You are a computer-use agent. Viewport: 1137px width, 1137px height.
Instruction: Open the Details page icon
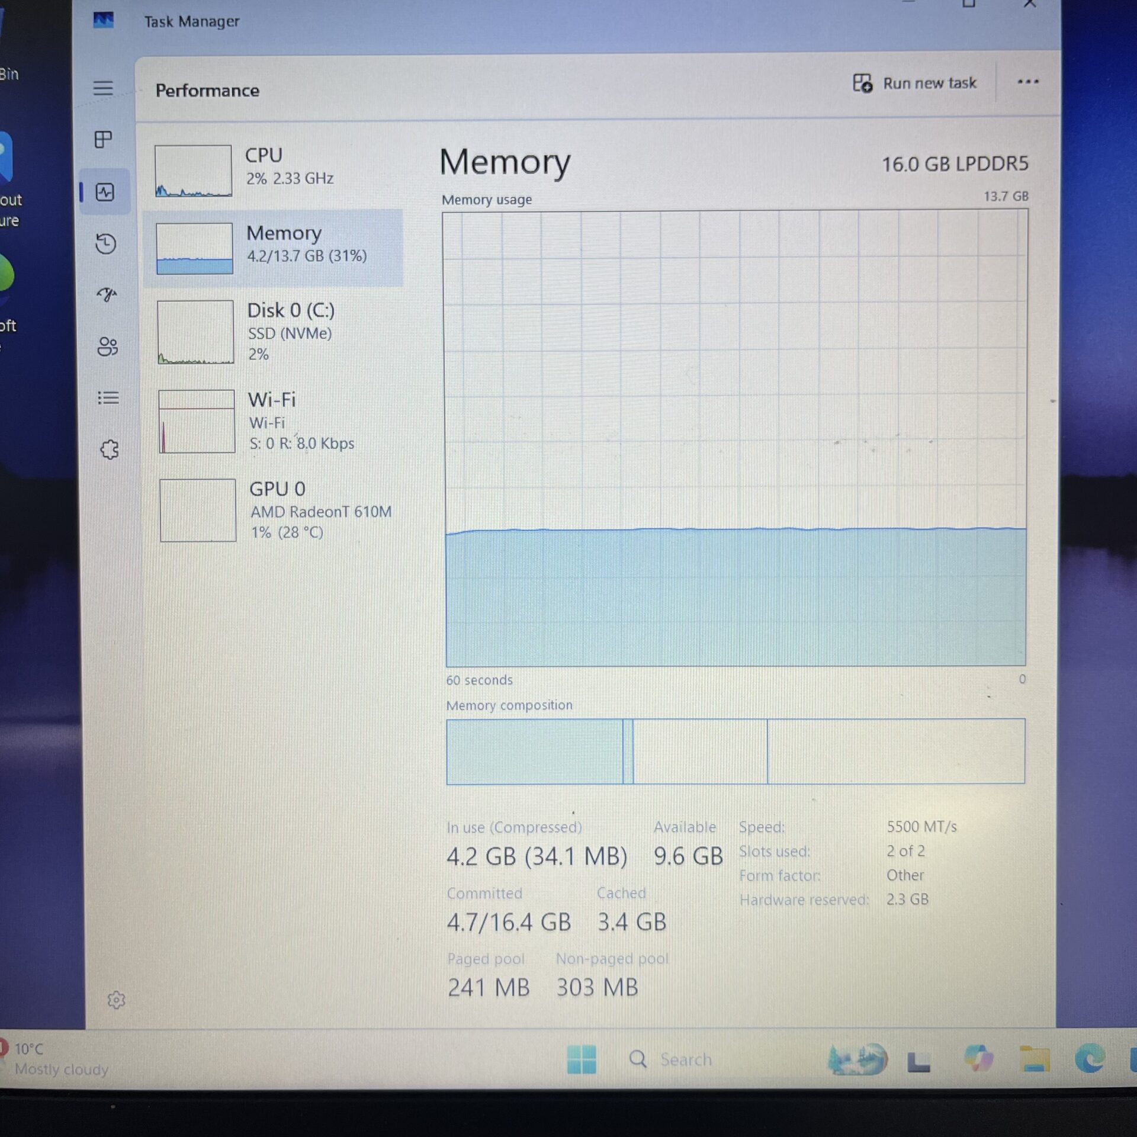[108, 398]
